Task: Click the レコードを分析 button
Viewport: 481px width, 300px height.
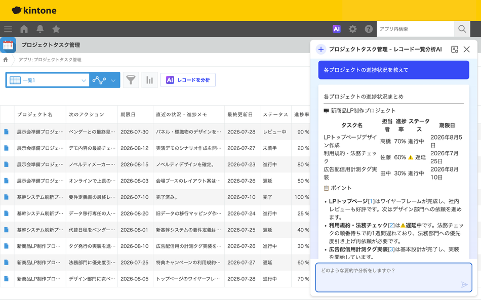Action: click(x=188, y=80)
